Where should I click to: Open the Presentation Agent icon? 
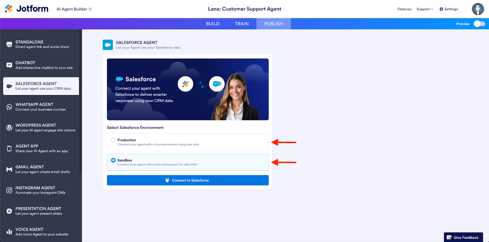[9, 211]
